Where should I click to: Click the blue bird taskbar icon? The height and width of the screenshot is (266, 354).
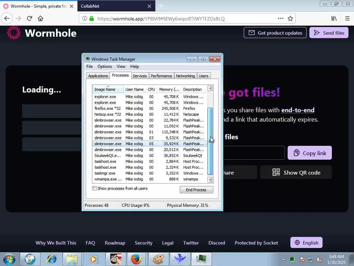[180, 258]
